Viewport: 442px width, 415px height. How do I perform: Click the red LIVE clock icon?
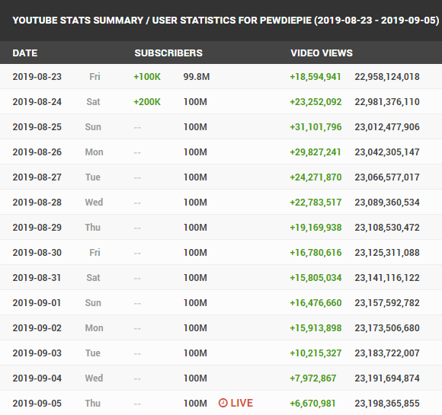pyautogui.click(x=223, y=403)
